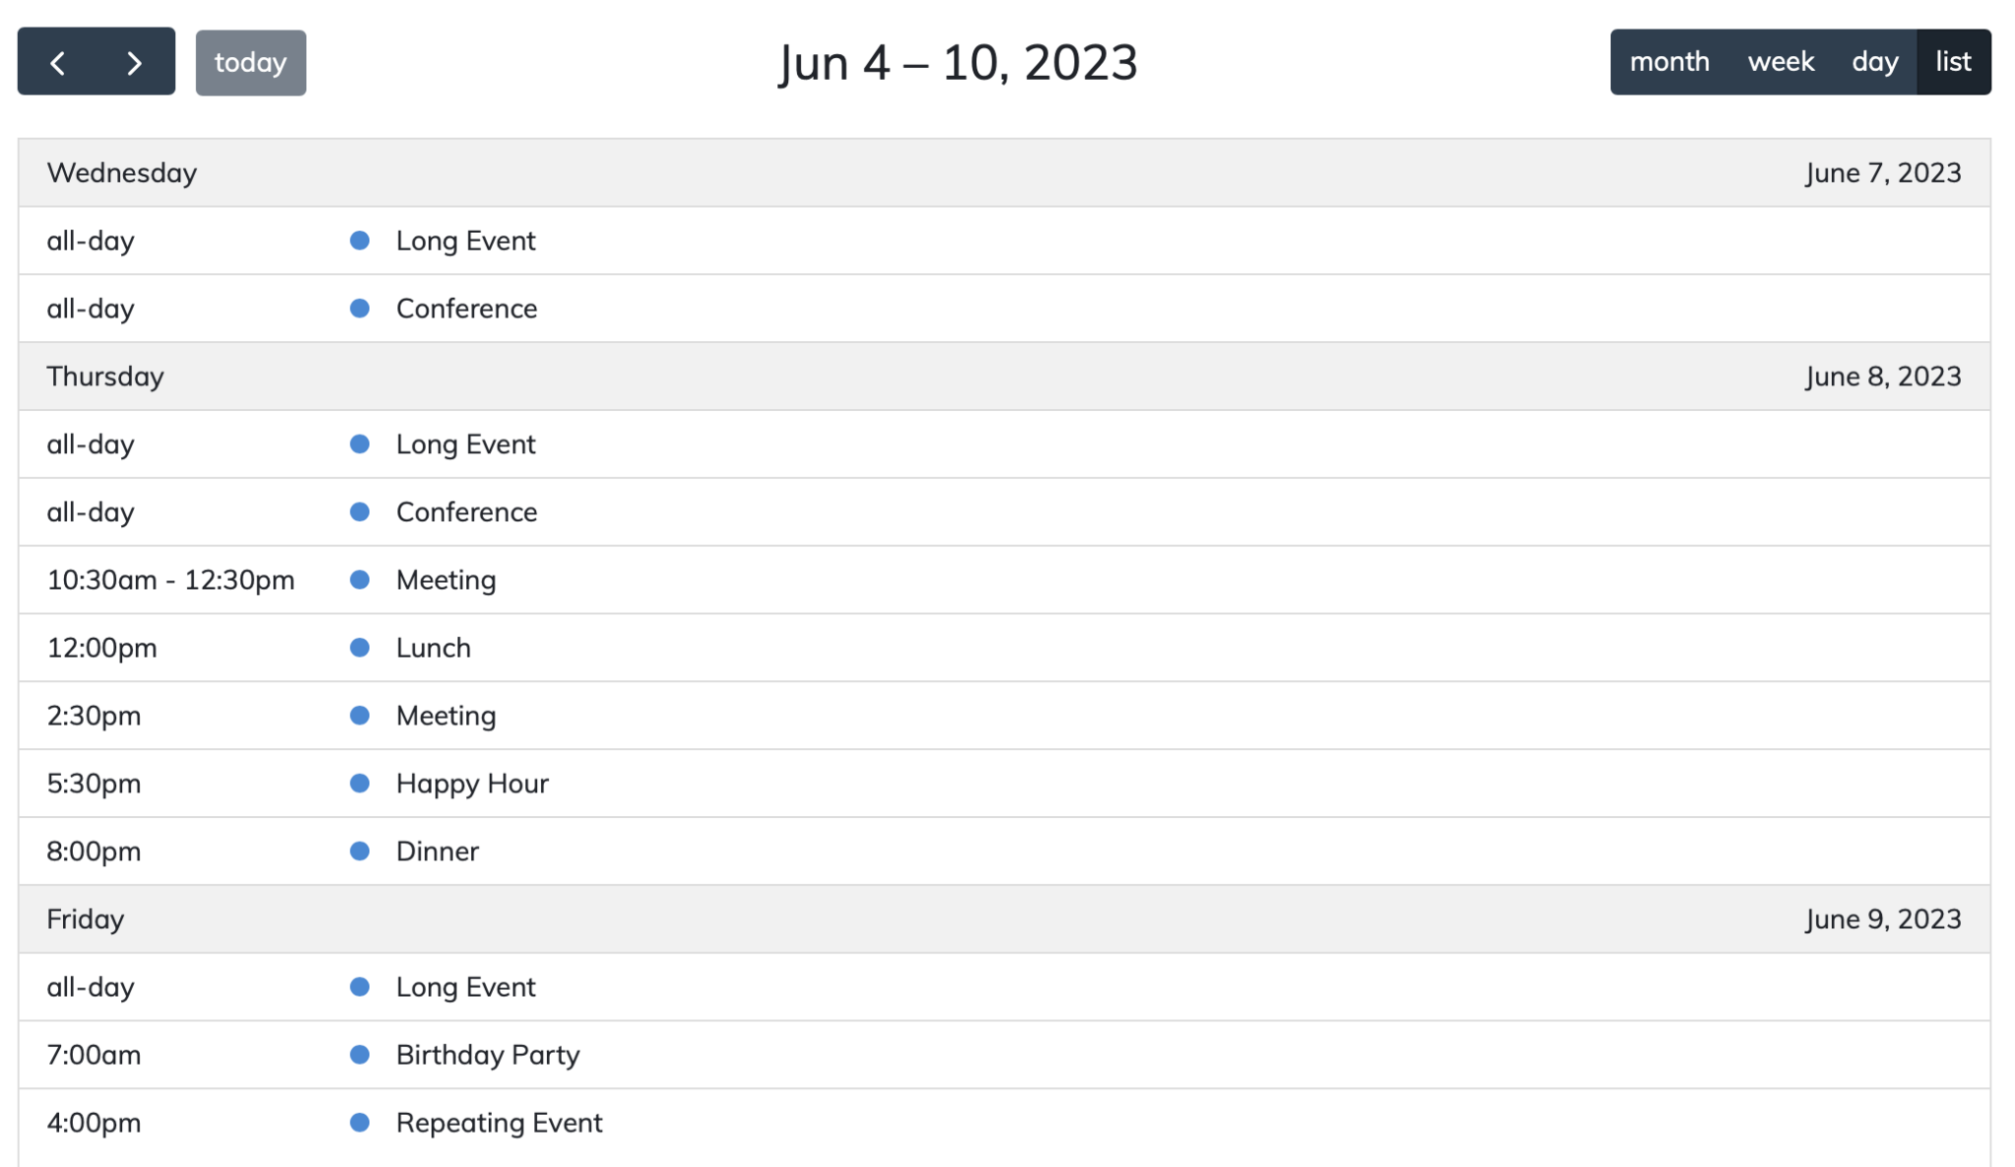This screenshot has height=1167, width=2015.
Task: Switch to the month view tab
Action: coord(1670,61)
